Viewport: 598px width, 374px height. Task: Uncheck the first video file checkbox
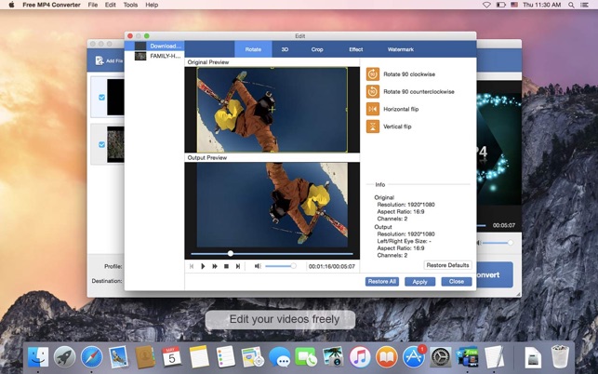(x=101, y=97)
